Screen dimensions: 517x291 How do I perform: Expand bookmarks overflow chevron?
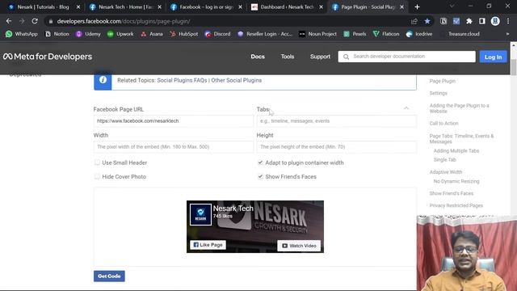507,34
